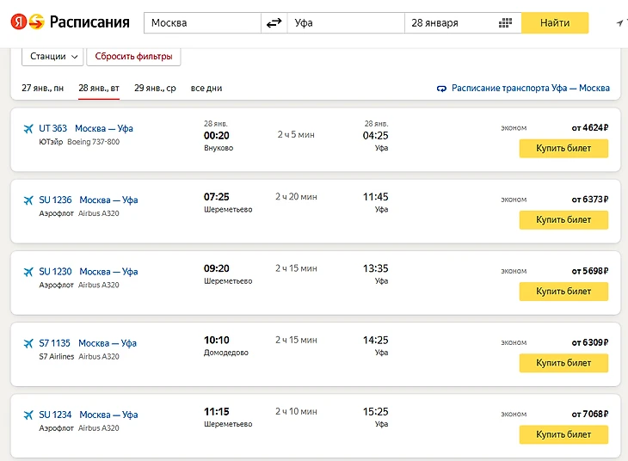Click the plane icon next to SU 1236
Viewport: 628px width, 461px height.
[28, 200]
